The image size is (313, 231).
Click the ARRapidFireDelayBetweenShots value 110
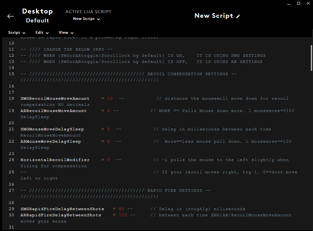[123, 215]
